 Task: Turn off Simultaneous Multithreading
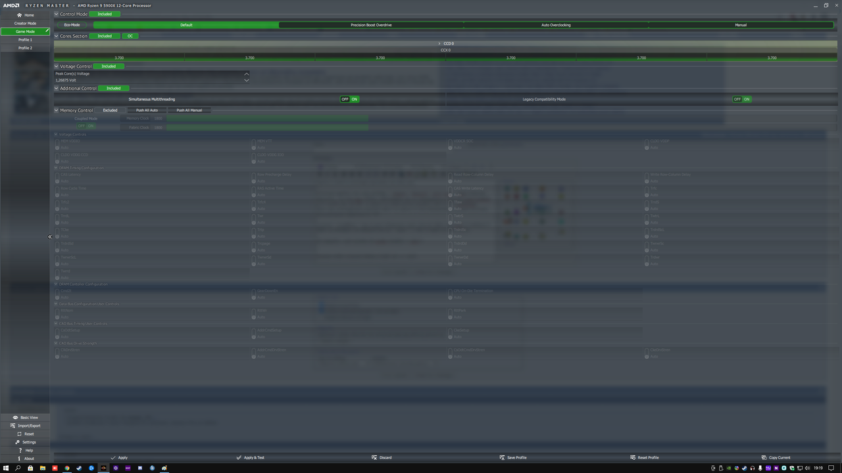344,99
